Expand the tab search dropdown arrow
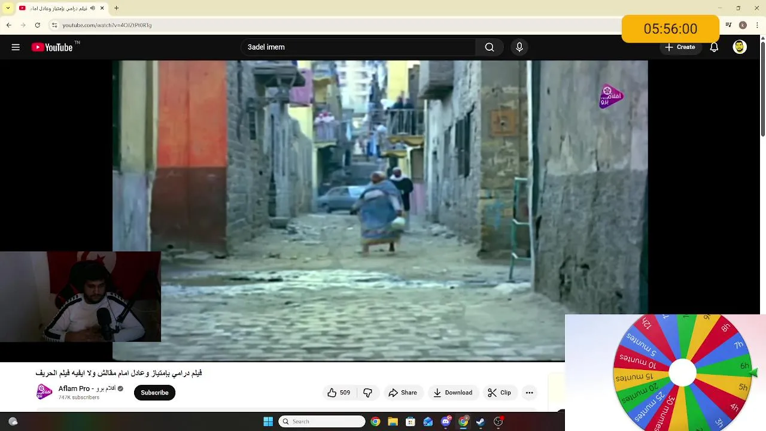 [x=8, y=8]
